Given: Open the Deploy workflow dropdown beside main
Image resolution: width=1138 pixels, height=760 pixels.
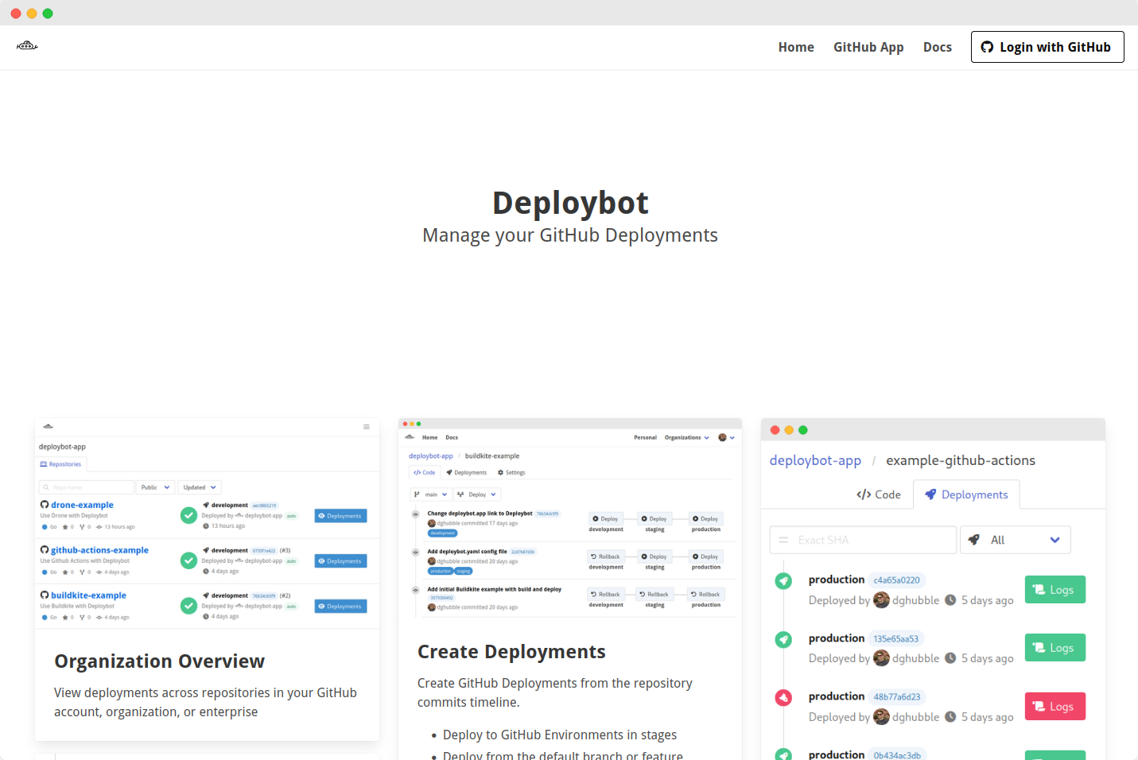Looking at the screenshot, I should click(x=476, y=494).
